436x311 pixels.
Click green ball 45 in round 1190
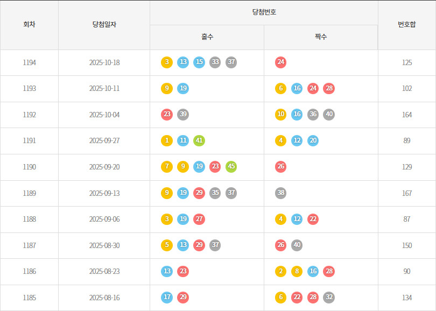(x=231, y=167)
